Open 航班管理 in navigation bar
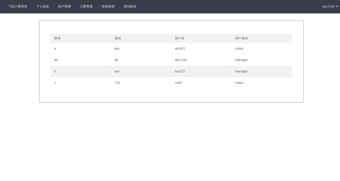The image size is (340, 181). pyautogui.click(x=108, y=7)
